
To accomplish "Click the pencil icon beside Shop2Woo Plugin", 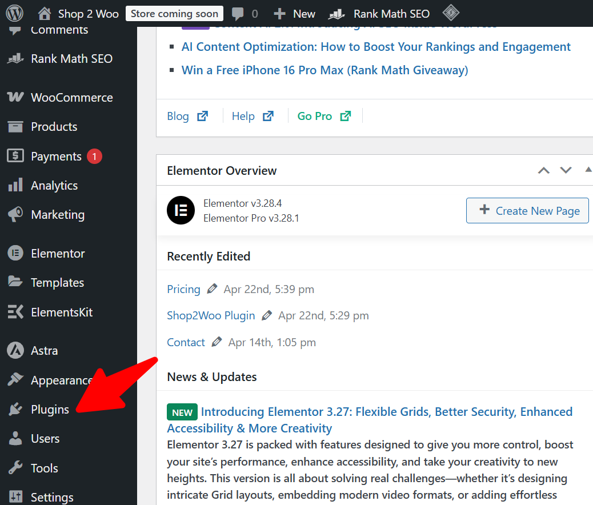I will [x=267, y=315].
